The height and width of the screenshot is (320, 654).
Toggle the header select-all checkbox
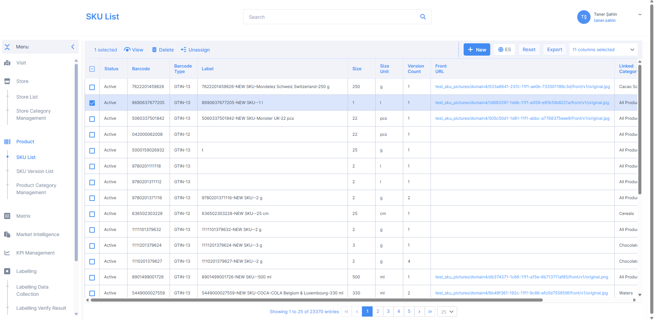click(x=92, y=69)
